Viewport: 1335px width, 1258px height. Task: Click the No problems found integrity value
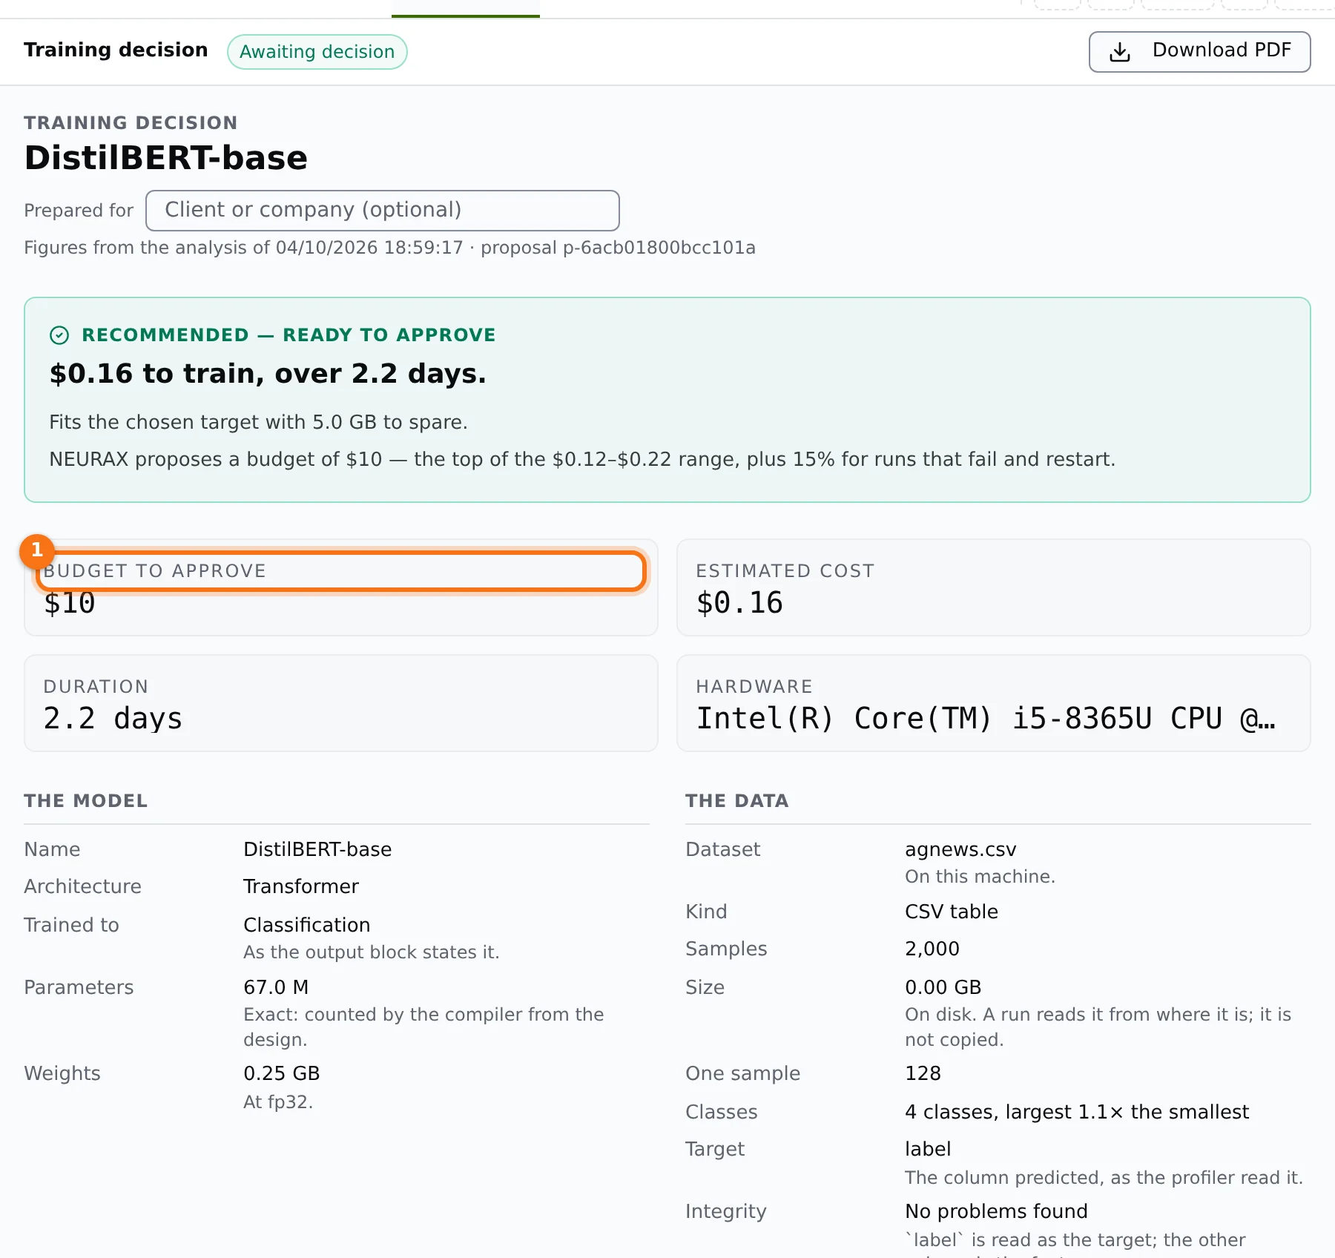click(996, 1211)
